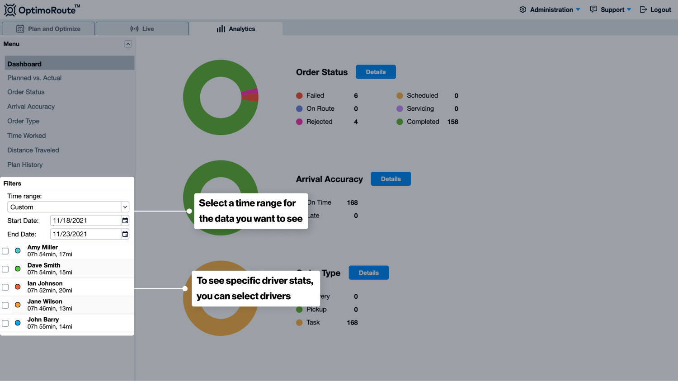View Details for Arrival Accuracy
The width and height of the screenshot is (678, 381).
[391, 179]
